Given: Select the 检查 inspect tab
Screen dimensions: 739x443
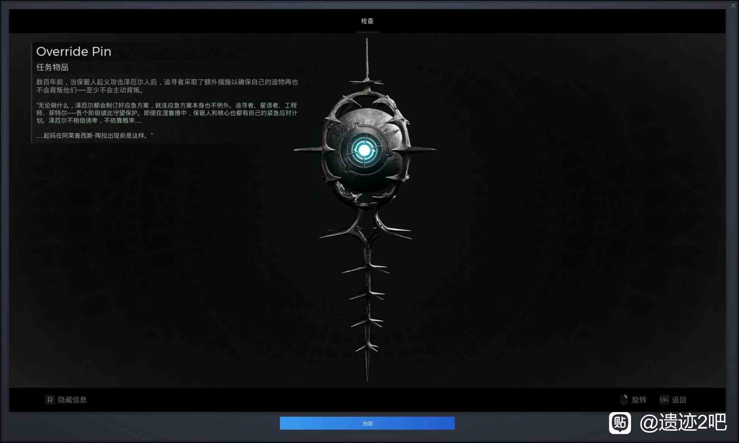Looking at the screenshot, I should 367,21.
